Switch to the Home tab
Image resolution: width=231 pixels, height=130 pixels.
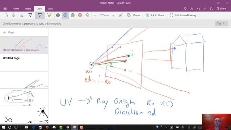point(16,9)
